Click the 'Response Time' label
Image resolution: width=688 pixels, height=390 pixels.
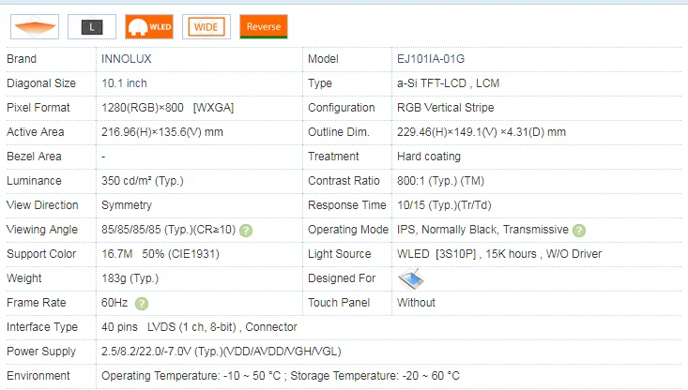pyautogui.click(x=347, y=205)
